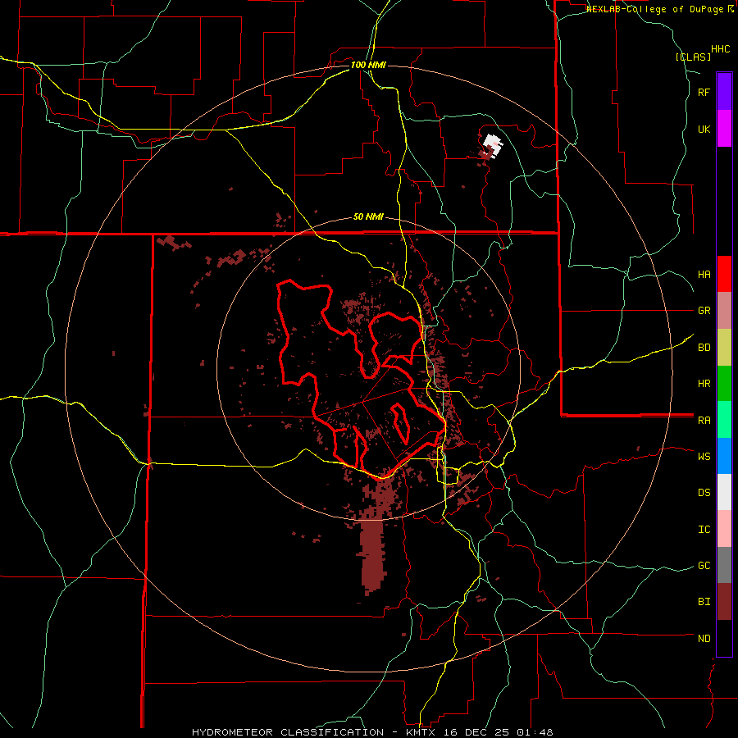Select the GR dusty pink legend swatch

[724, 311]
